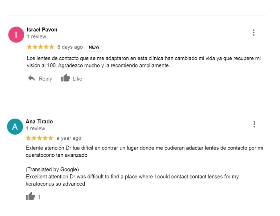Open Ana Tirado's profile name link

pos(39,121)
